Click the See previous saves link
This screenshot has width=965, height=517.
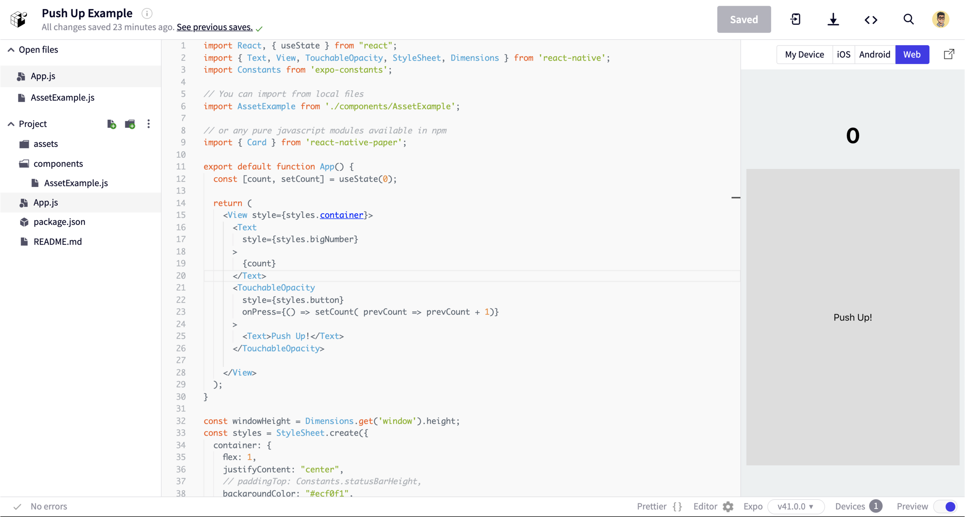point(215,27)
